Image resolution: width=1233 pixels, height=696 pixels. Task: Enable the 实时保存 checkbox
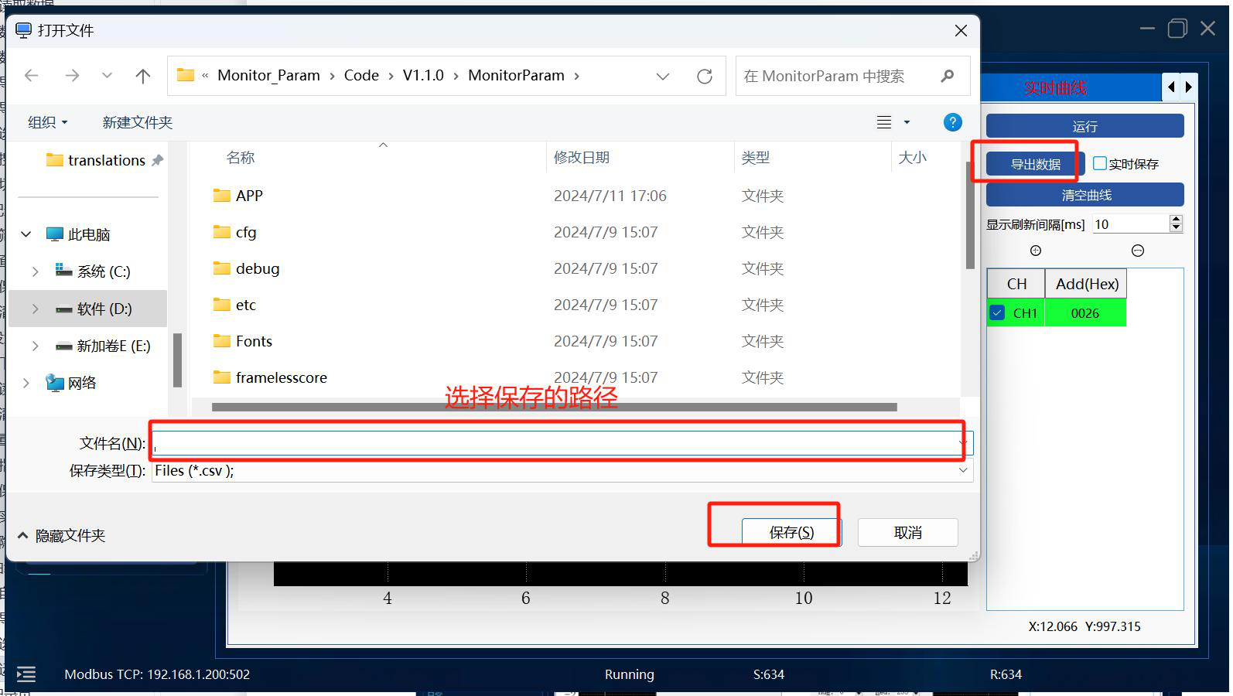click(x=1100, y=163)
